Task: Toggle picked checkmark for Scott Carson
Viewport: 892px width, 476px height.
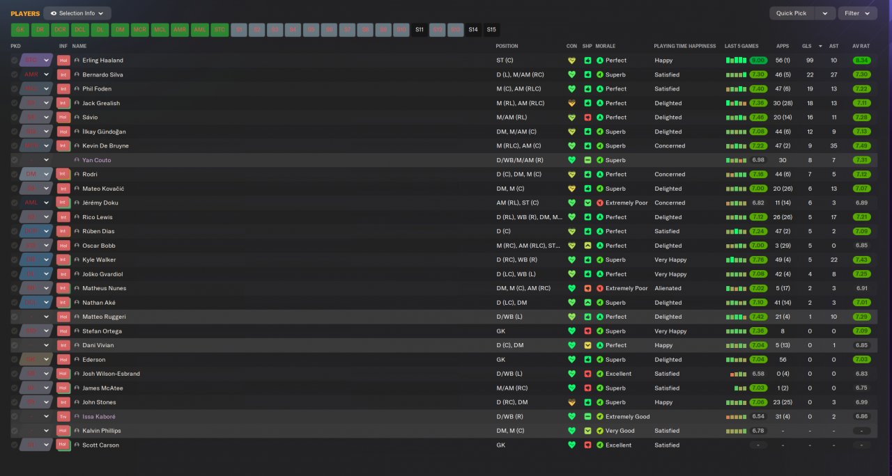Action: pos(14,445)
